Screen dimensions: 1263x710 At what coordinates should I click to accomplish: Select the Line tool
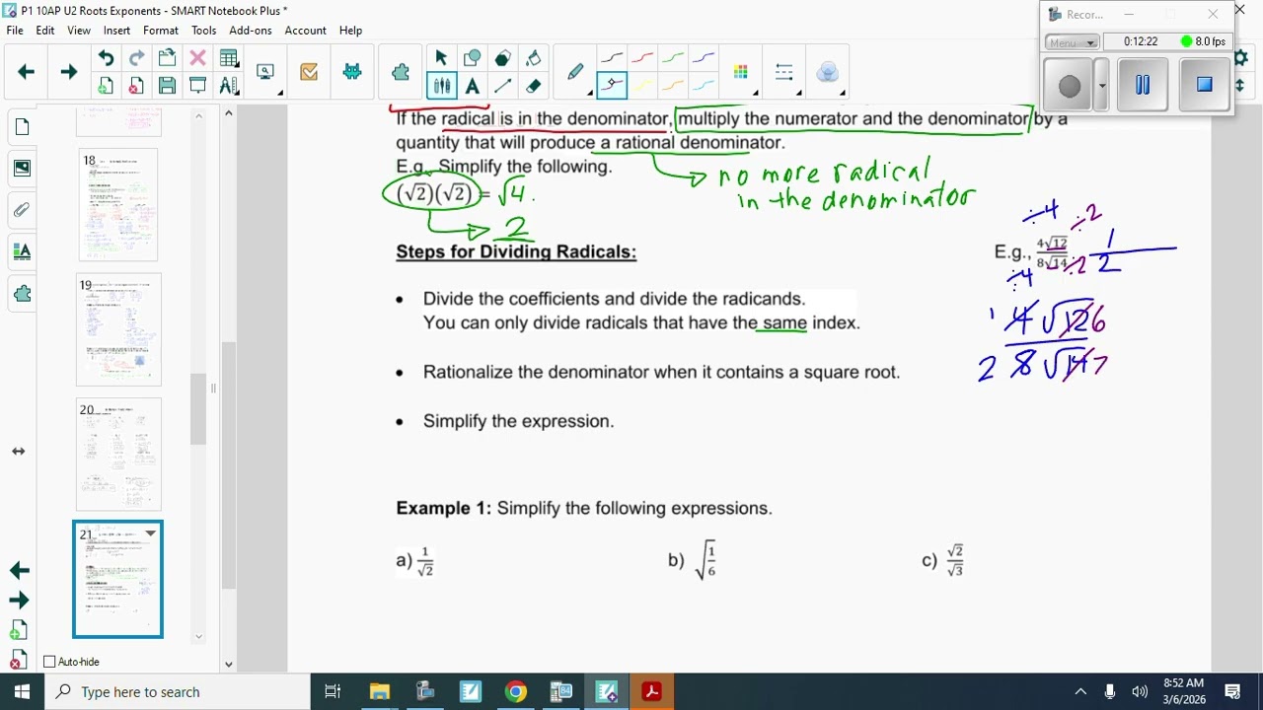[x=502, y=86]
